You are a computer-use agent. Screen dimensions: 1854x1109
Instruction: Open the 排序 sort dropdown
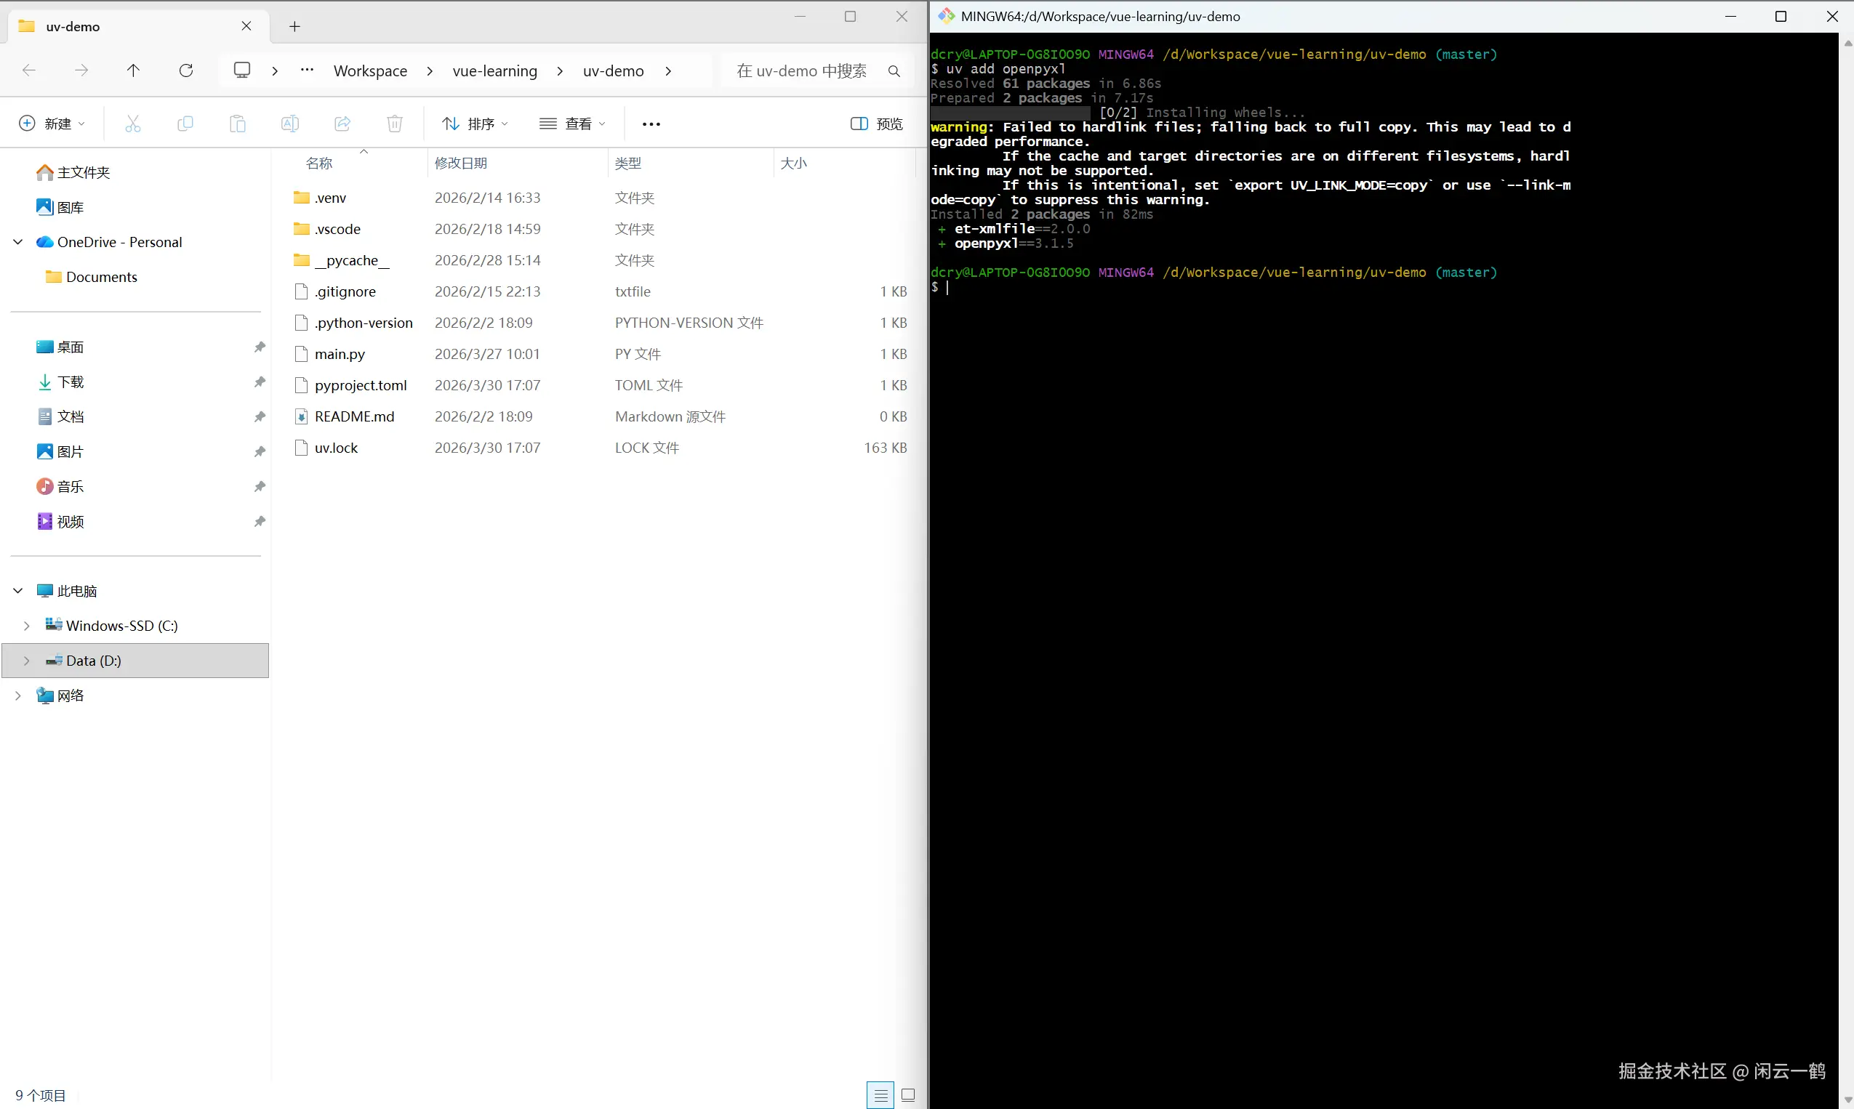pyautogui.click(x=475, y=124)
